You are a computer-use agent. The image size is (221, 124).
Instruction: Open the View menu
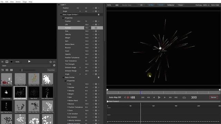12,2
